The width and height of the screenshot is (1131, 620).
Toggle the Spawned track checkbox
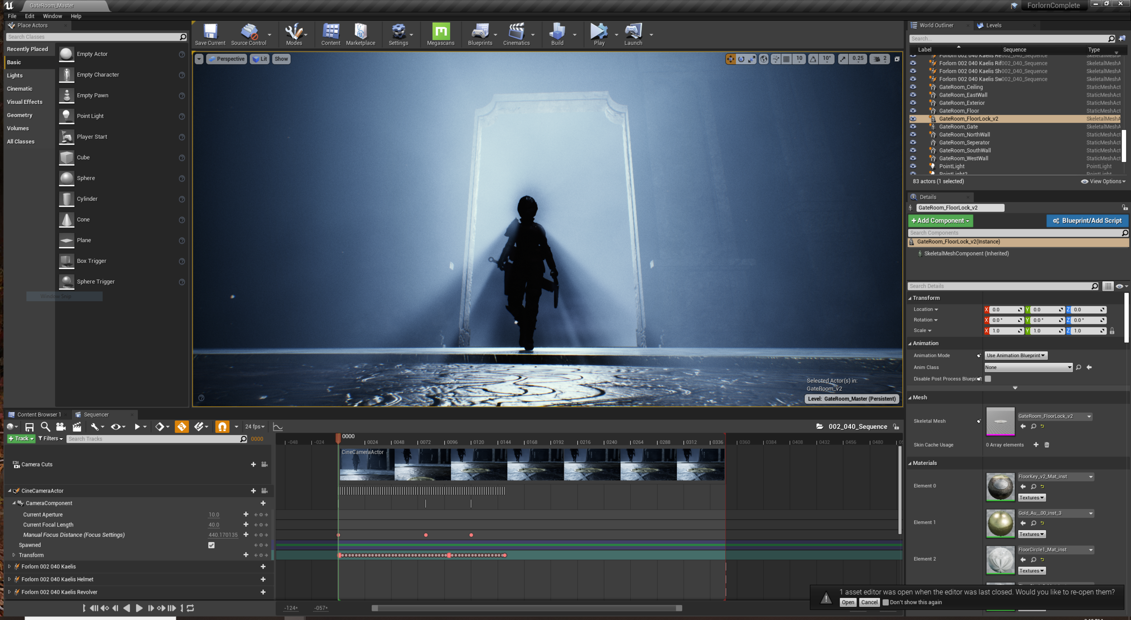211,545
